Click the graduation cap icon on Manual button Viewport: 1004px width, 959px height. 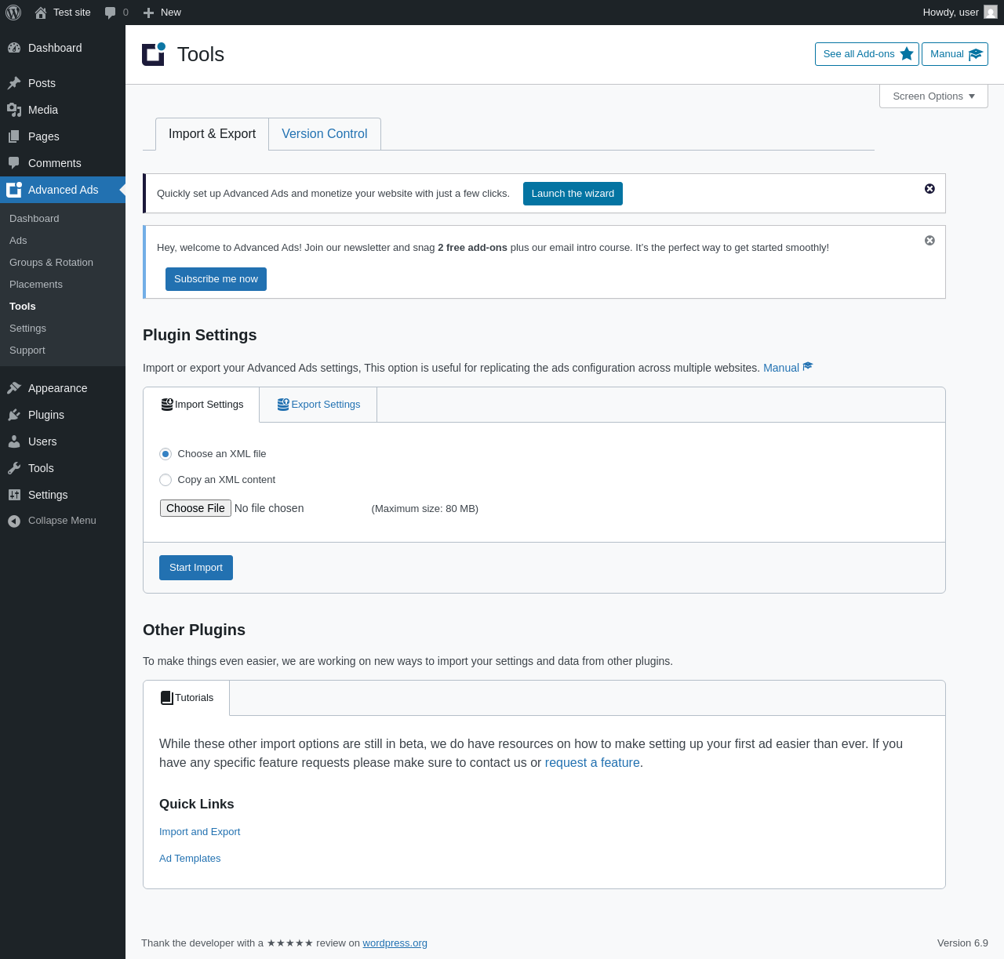pos(976,54)
